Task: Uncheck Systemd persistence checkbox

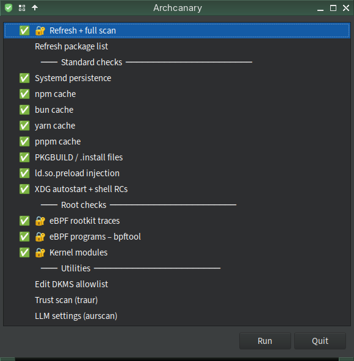Action: click(x=24, y=78)
